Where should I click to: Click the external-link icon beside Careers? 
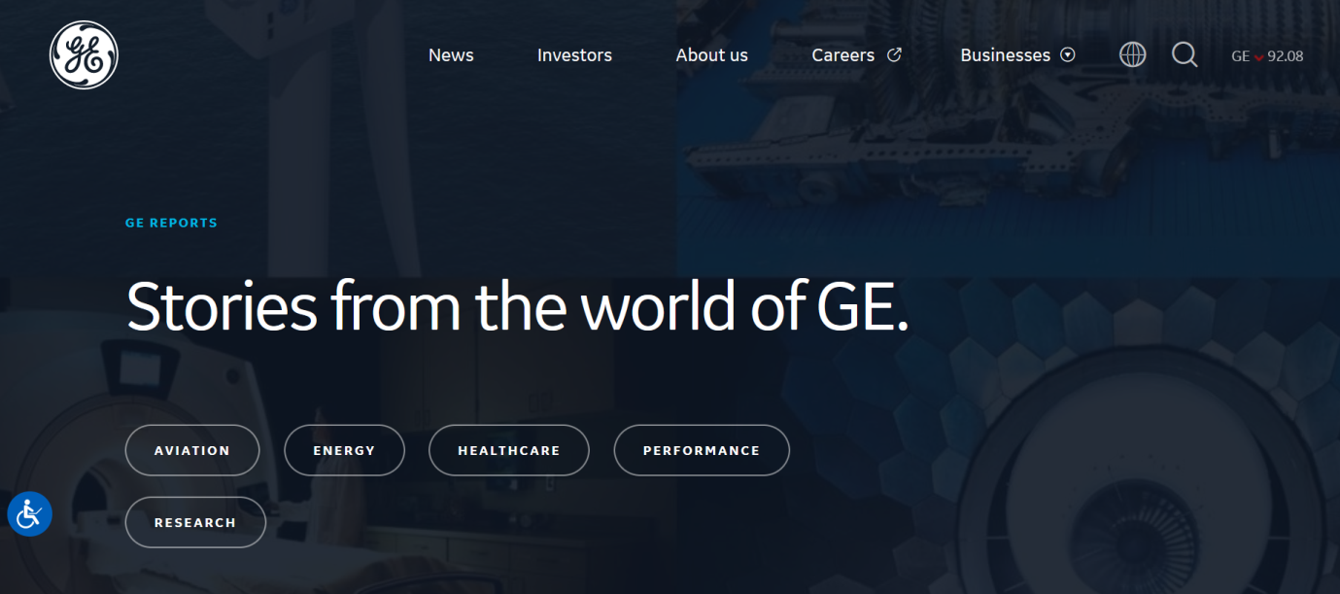pyautogui.click(x=894, y=55)
